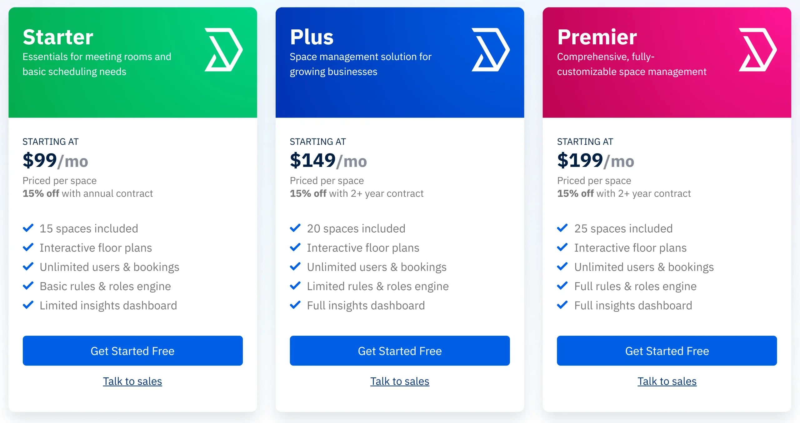Open Talk to sales under the Premier plan

[x=667, y=381]
